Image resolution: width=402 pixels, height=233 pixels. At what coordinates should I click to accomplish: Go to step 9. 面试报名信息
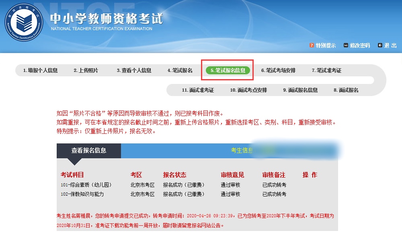click(300, 90)
